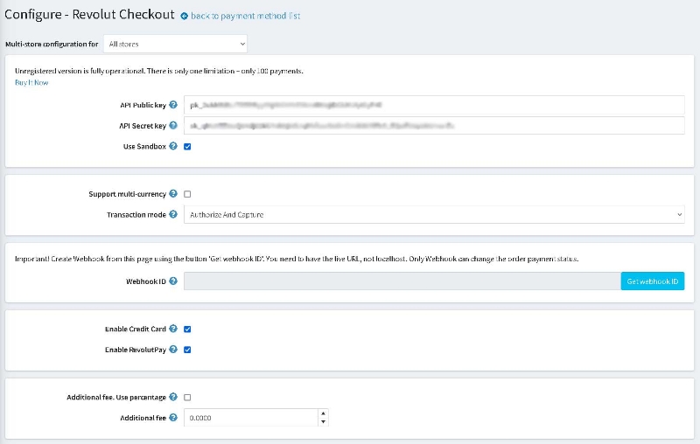Viewport: 700px width, 444px height.
Task: Focus the API Secret key input field
Action: [434, 125]
